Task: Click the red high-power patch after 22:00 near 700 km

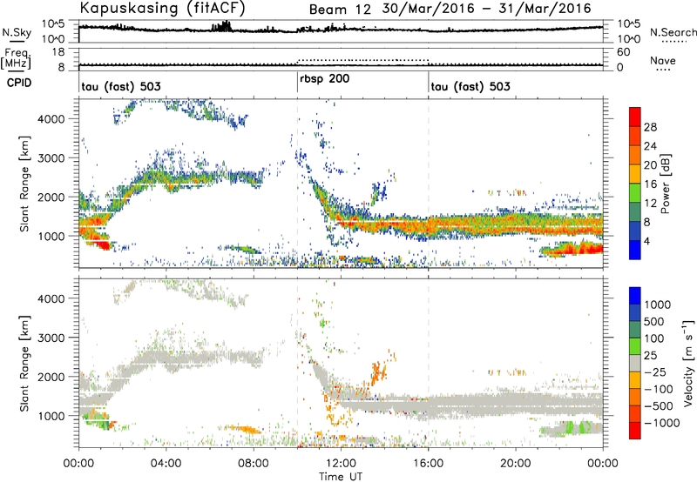Action: pos(580,250)
